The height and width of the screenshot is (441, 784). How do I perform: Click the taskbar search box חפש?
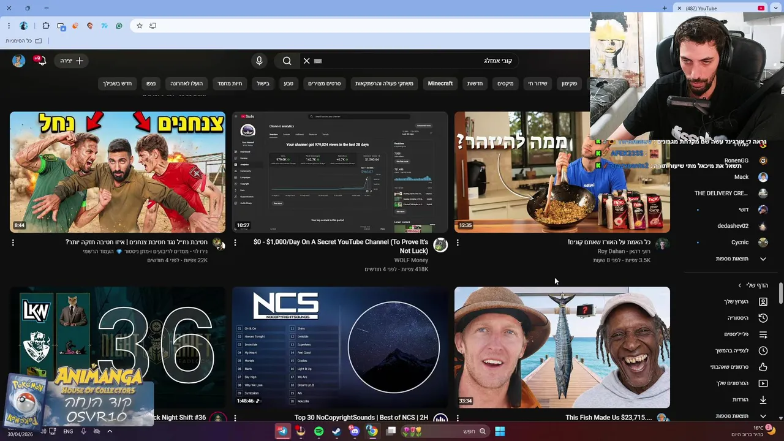point(445,431)
